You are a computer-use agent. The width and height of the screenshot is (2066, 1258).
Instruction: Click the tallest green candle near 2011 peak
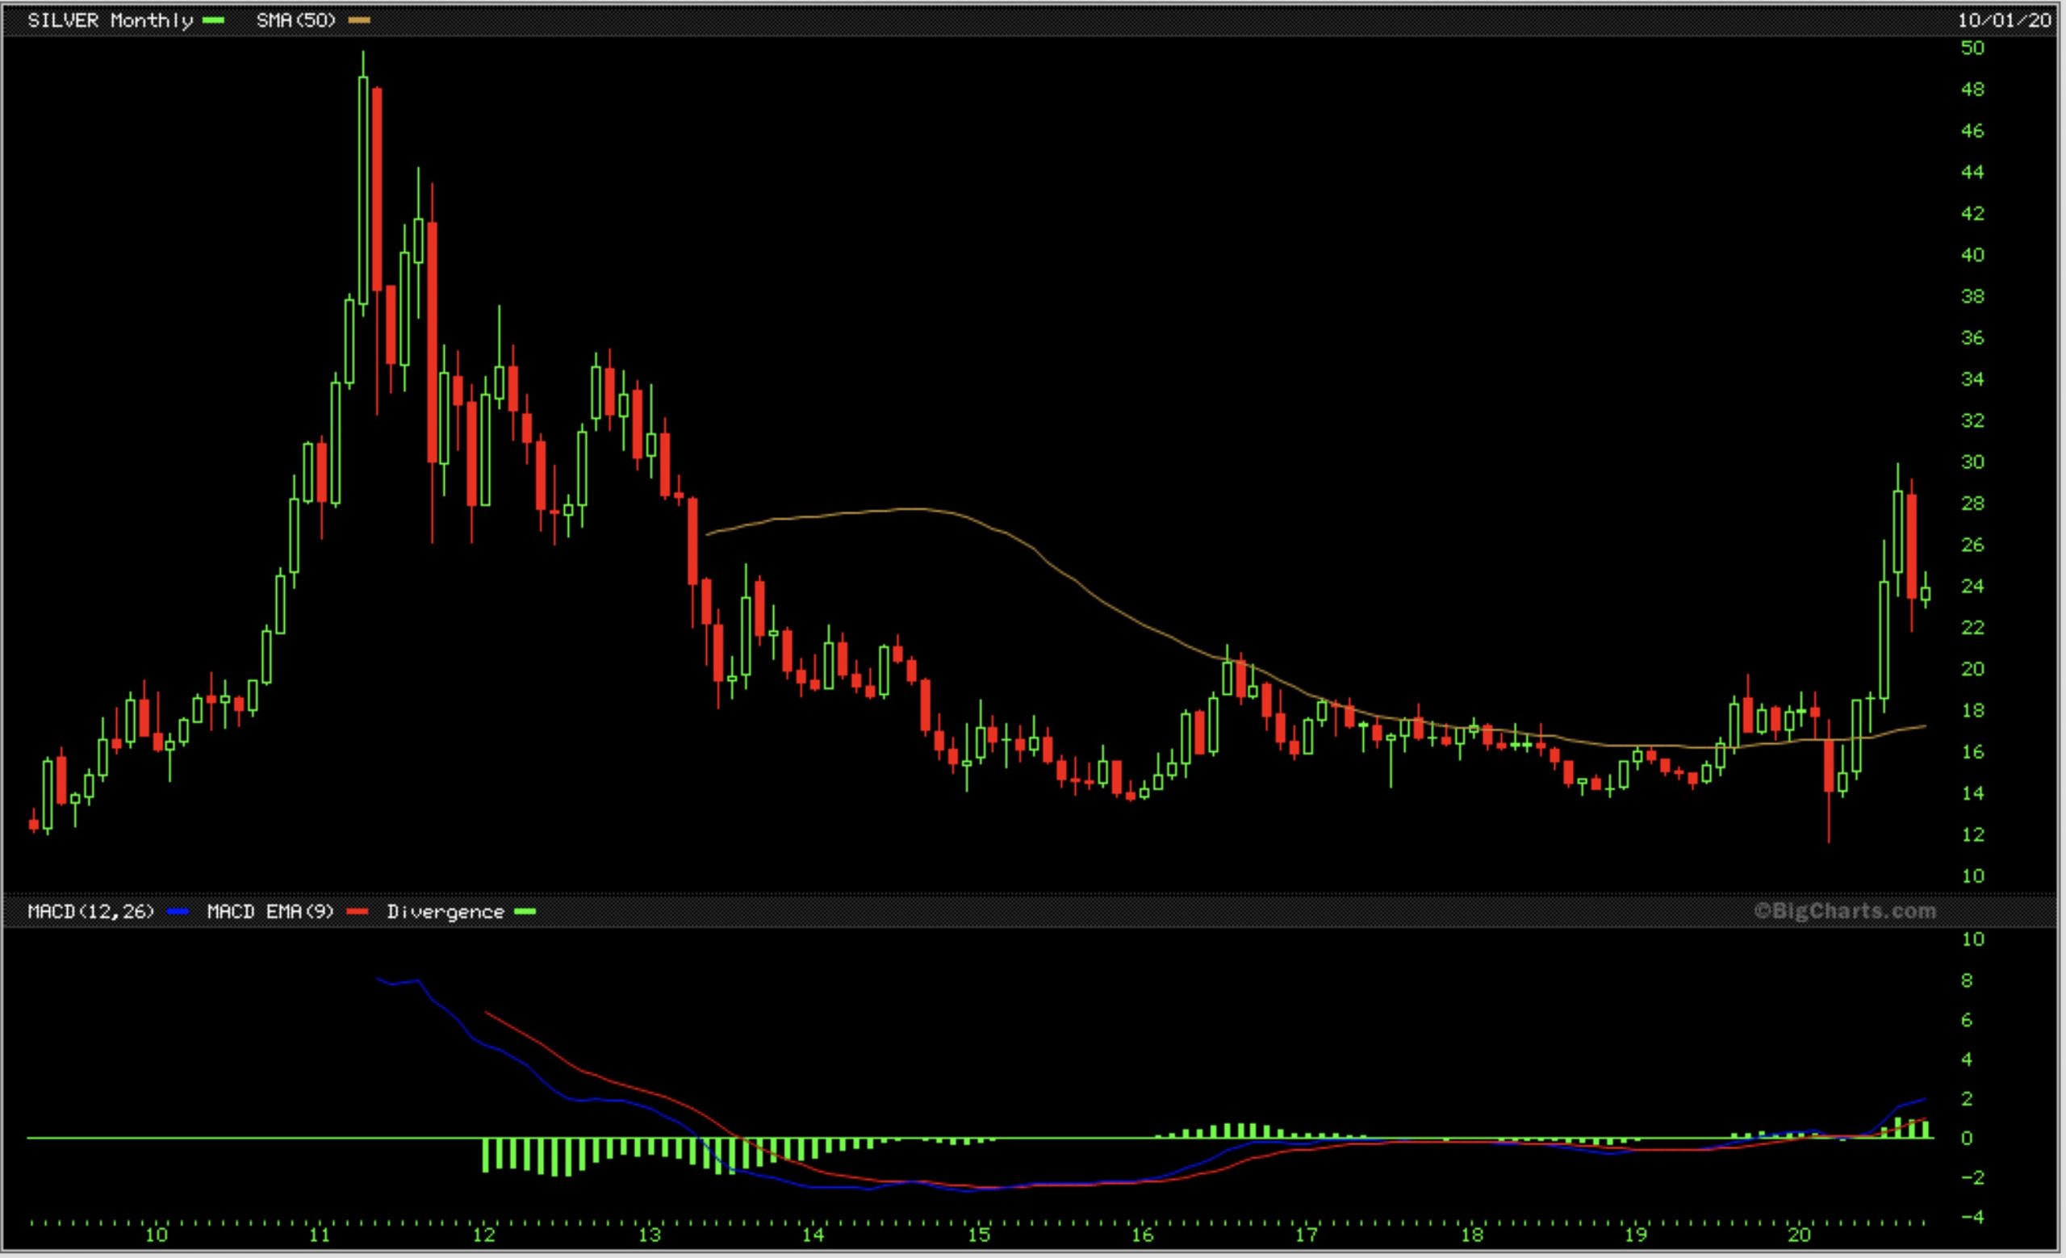(363, 190)
